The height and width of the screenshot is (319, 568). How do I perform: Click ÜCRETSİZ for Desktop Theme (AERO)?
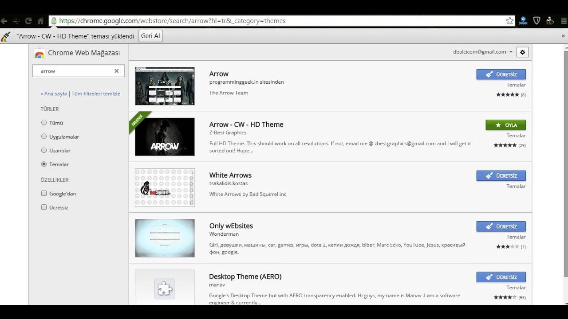501,277
